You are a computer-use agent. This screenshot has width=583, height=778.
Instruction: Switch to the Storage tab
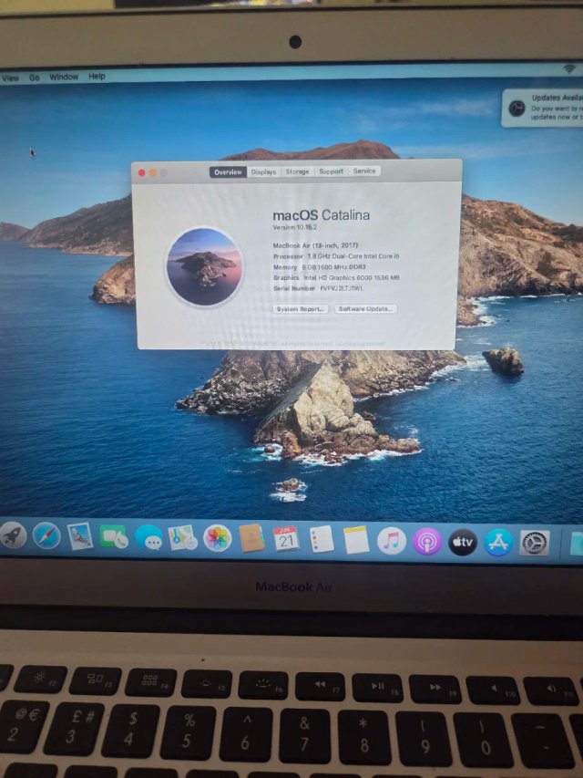[298, 171]
